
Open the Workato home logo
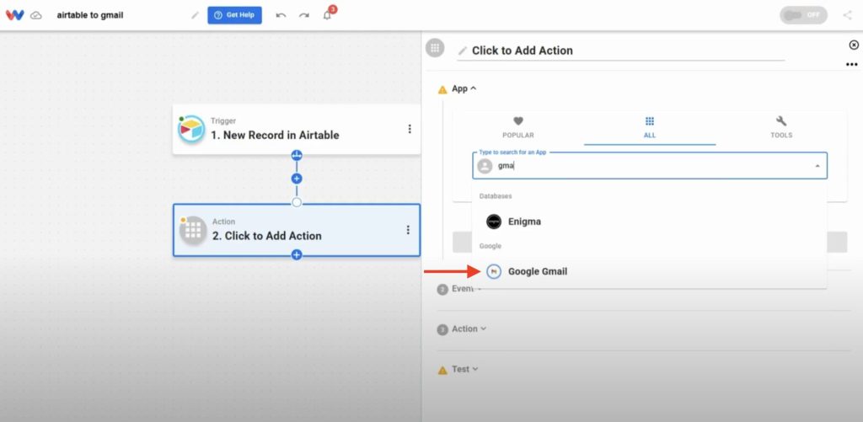[15, 15]
